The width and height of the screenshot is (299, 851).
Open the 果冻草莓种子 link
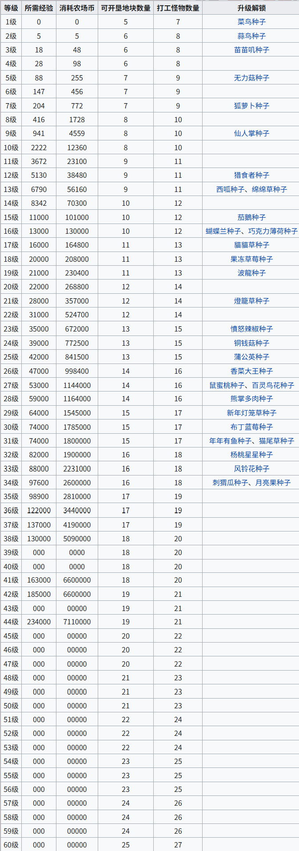(251, 259)
